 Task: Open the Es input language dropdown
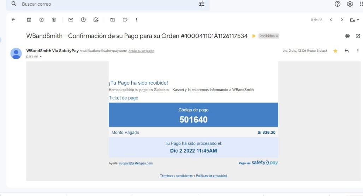[x=355, y=20]
